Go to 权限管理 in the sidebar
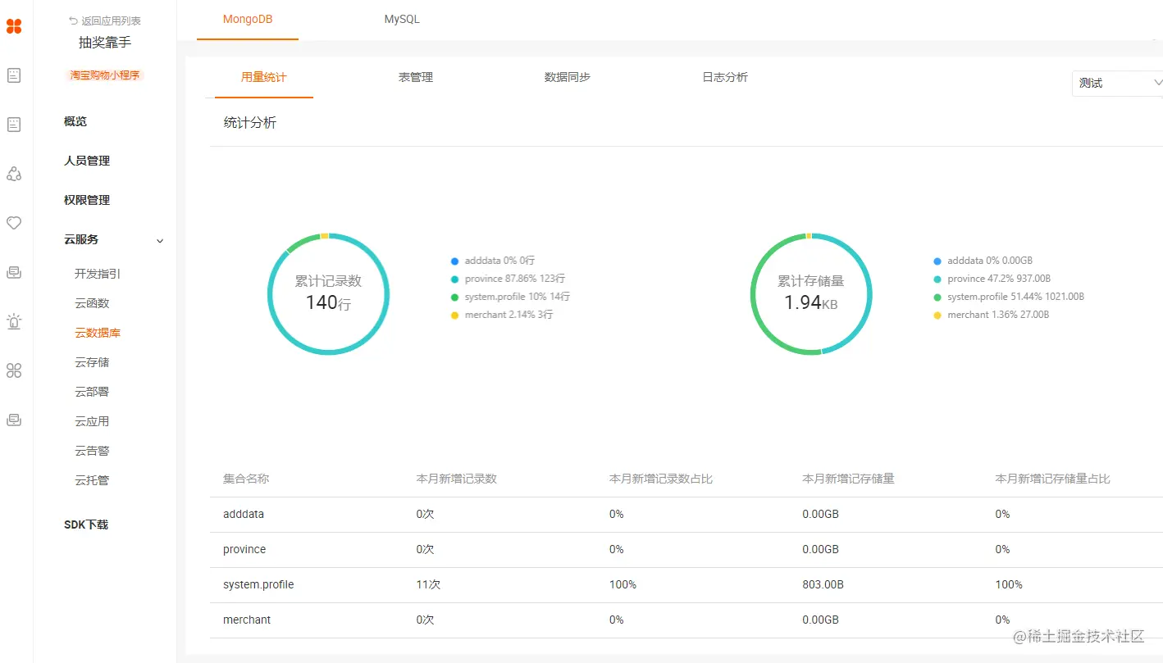Viewport: 1163px width, 663px height. 87,200
